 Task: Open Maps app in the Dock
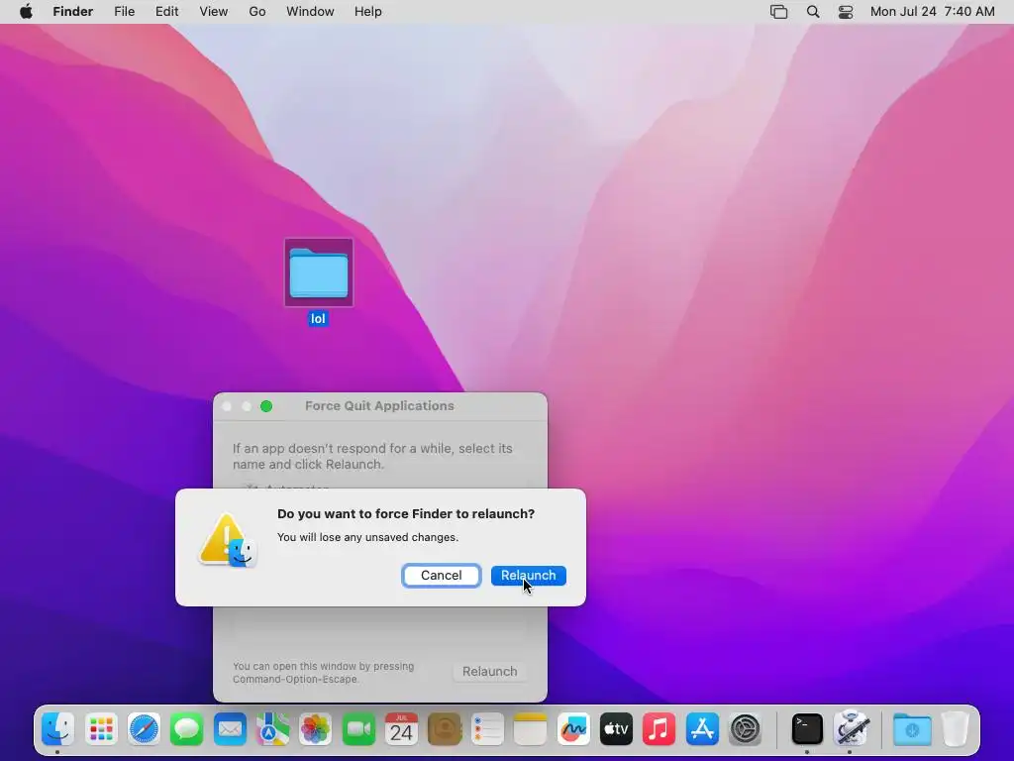pos(273,728)
